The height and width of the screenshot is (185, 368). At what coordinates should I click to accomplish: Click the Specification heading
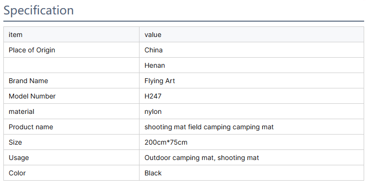click(x=38, y=11)
